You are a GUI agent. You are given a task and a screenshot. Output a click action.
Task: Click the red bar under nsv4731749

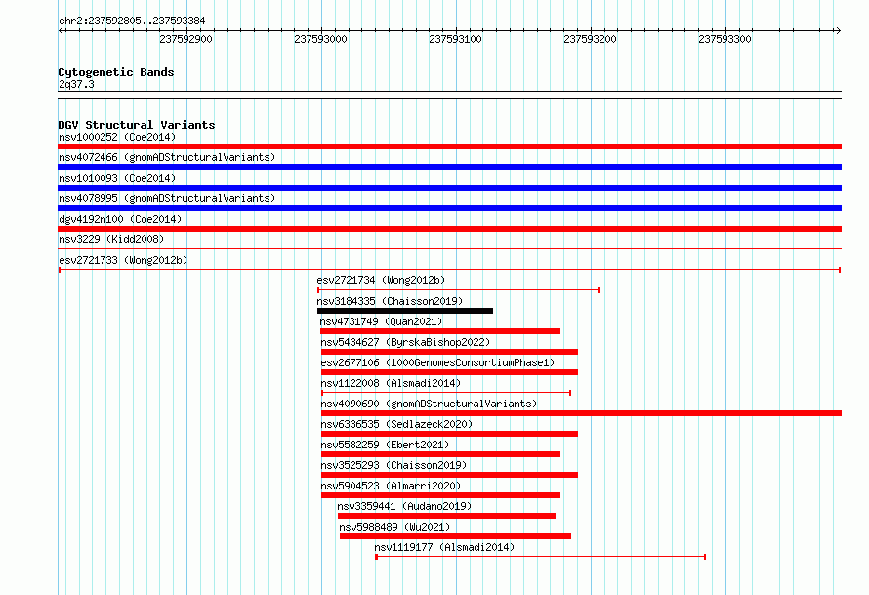click(x=440, y=331)
